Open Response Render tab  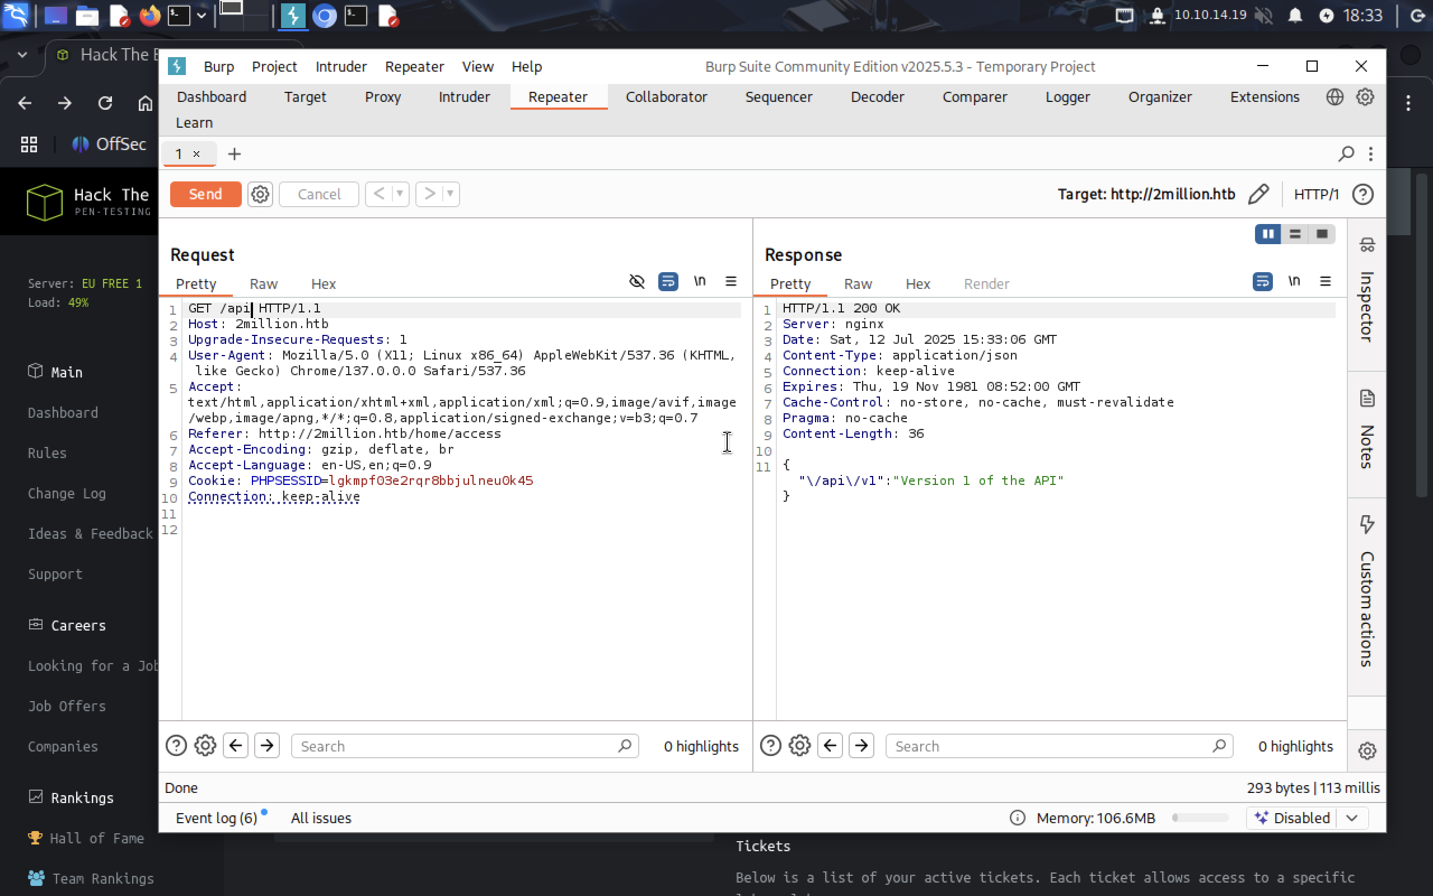click(986, 284)
